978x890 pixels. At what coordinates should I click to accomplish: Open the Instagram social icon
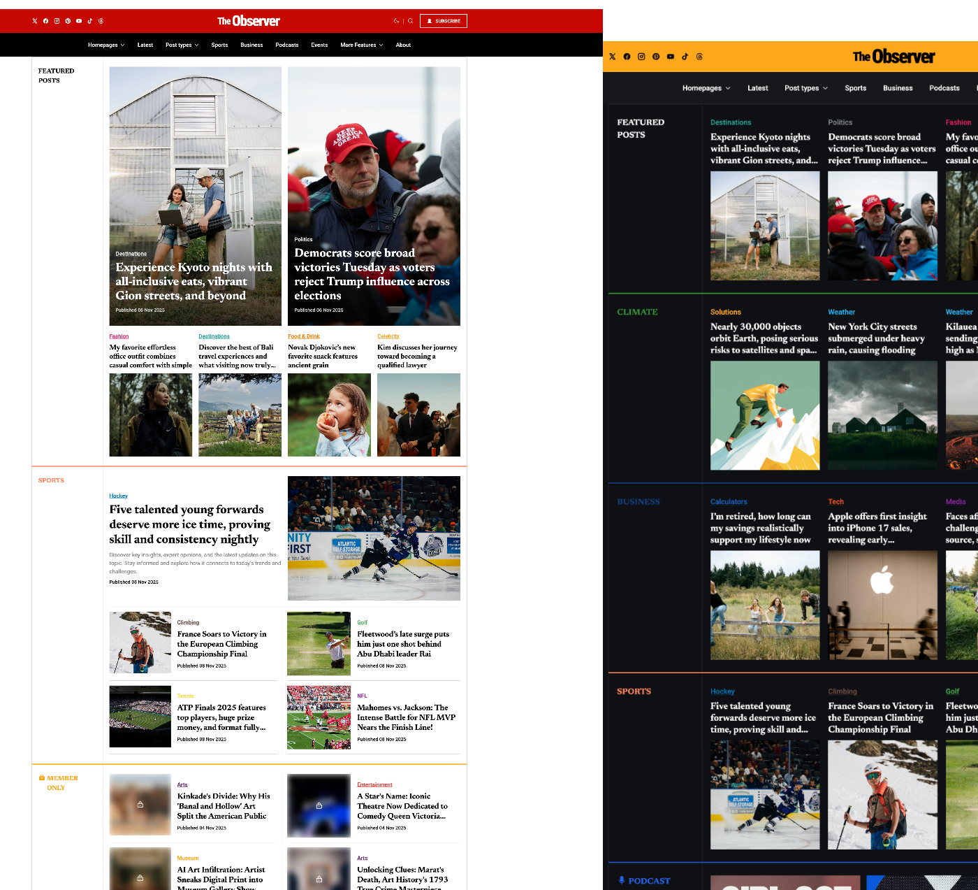(x=57, y=21)
